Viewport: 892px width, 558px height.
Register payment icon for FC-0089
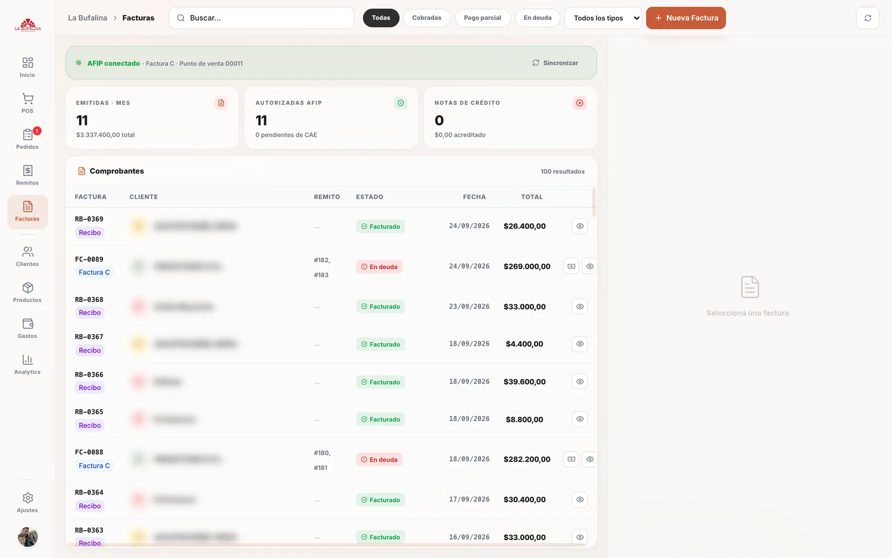pyautogui.click(x=571, y=266)
